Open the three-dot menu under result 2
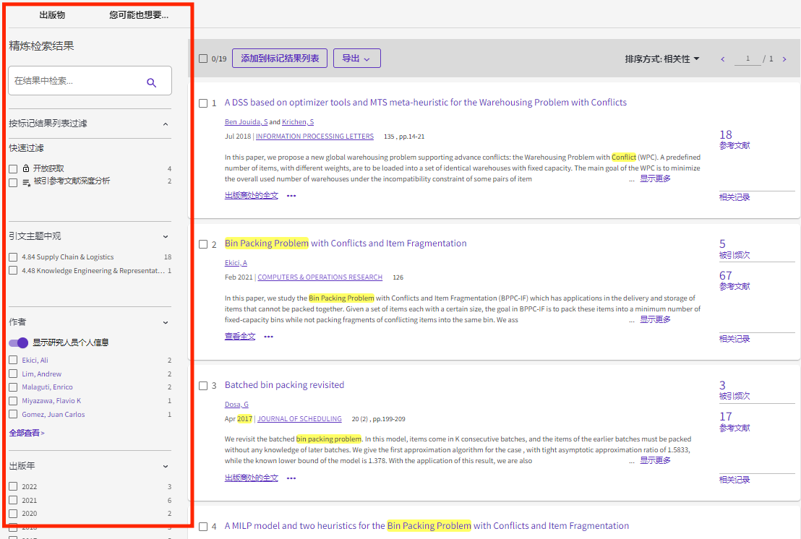 pos(269,337)
